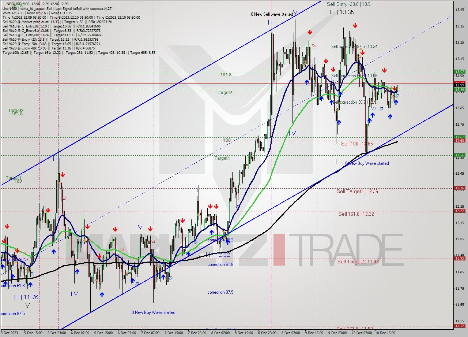
Task: Click the red 11.93 price tag on axis
Action: tap(460, 258)
